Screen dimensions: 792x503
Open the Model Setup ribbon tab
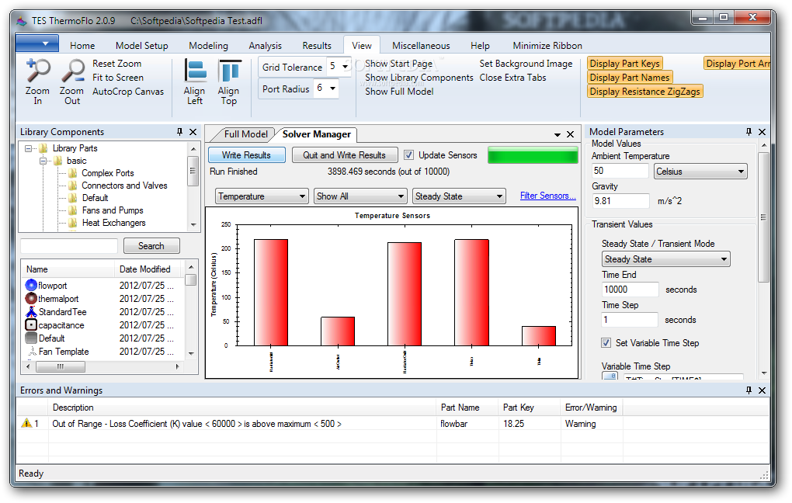coord(142,46)
